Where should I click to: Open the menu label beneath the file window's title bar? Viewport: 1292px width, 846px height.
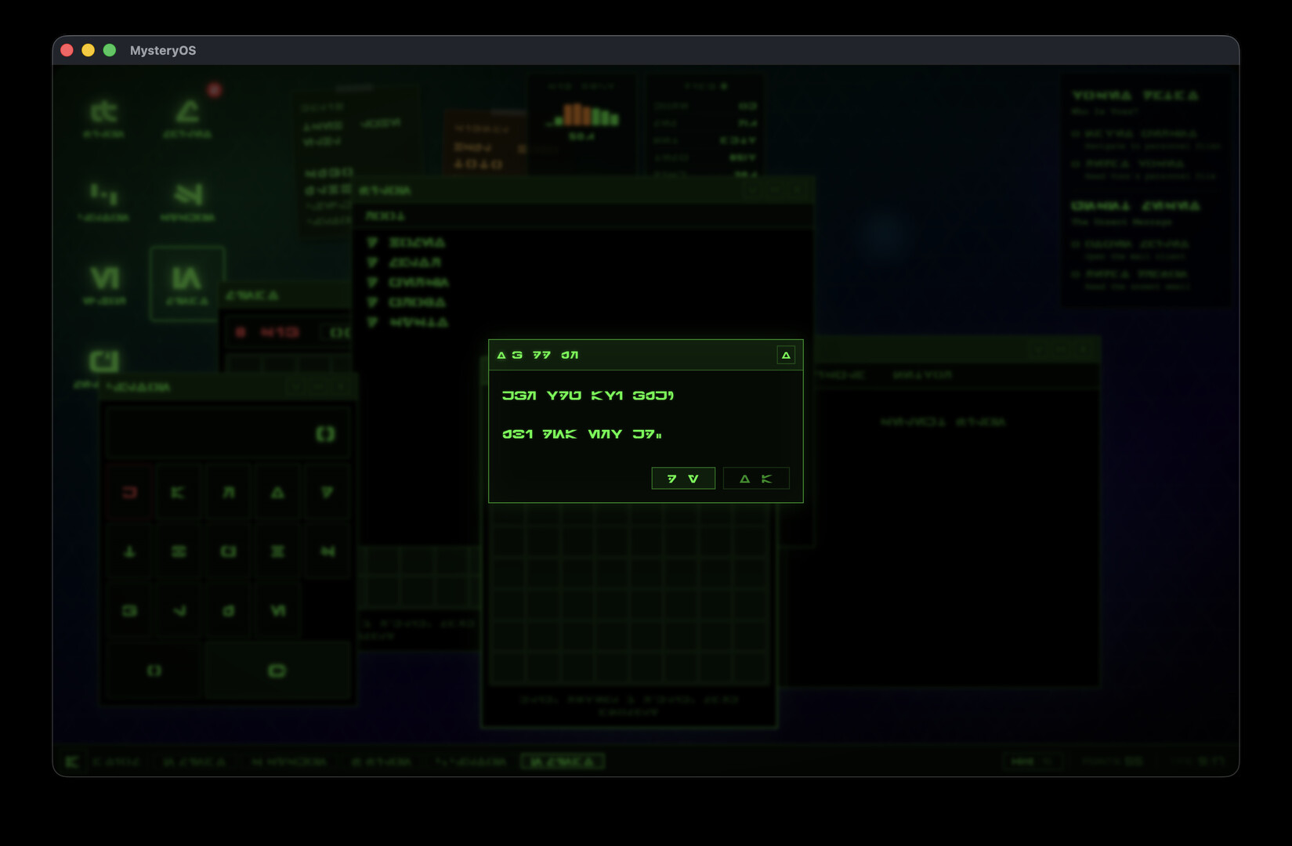pyautogui.click(x=383, y=215)
